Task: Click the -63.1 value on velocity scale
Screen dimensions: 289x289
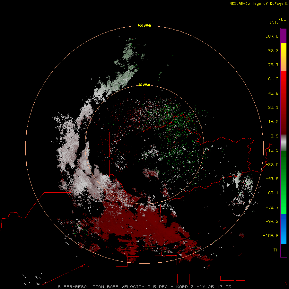Action: (272, 193)
